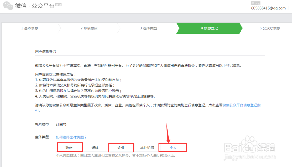Click the line starting 3. 你的注册信息

tap(78, 91)
